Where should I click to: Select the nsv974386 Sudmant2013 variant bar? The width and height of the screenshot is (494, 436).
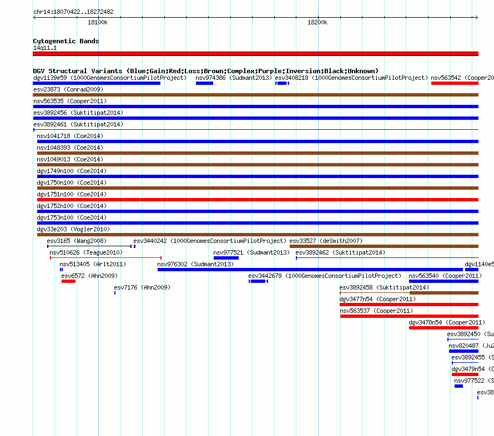pyautogui.click(x=204, y=83)
